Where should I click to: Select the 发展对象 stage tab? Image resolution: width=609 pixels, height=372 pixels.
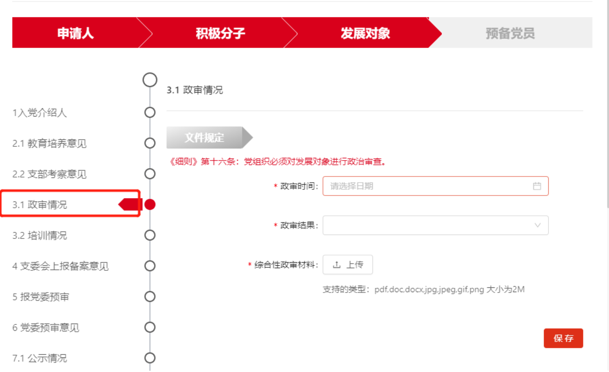(x=365, y=33)
